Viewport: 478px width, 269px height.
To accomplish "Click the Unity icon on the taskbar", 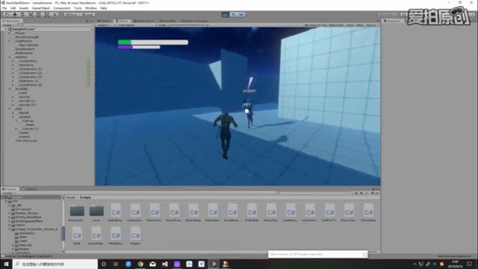I will pos(214,264).
